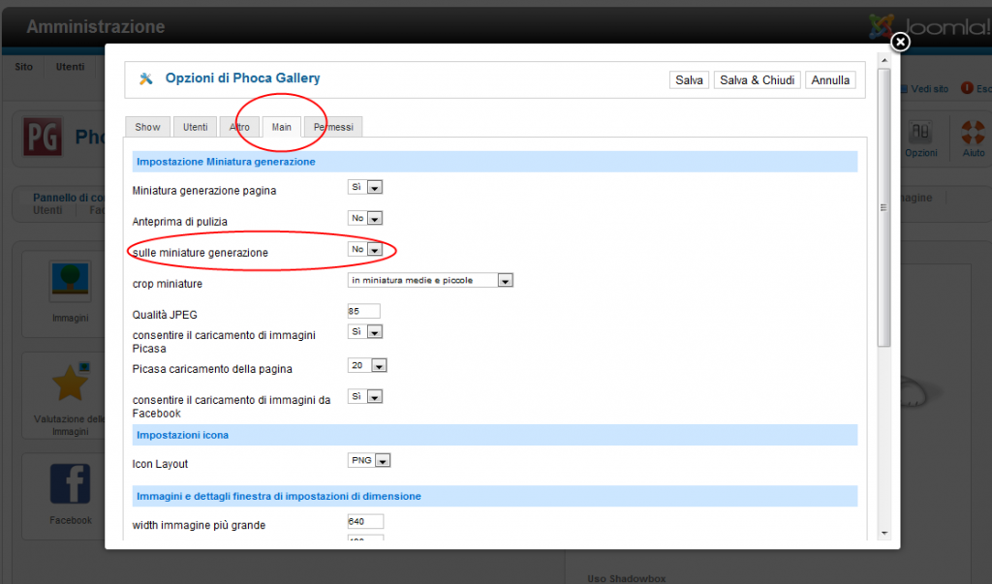The image size is (992, 584).
Task: Open the Sito menu in the admin bar
Action: click(x=24, y=67)
